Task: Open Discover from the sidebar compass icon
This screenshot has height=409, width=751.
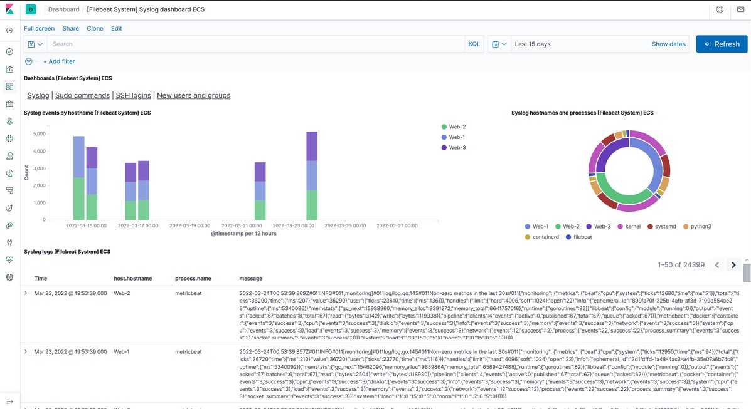Action: (x=9, y=51)
